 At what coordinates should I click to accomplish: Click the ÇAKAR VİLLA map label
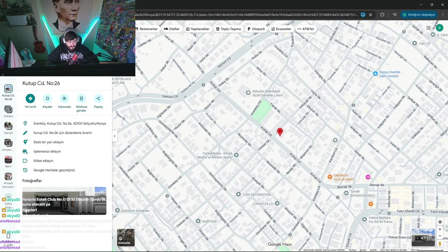pos(263,203)
